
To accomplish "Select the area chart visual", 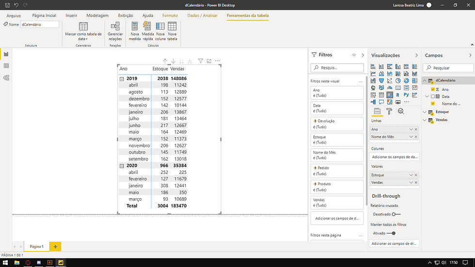I will pos(381,74).
